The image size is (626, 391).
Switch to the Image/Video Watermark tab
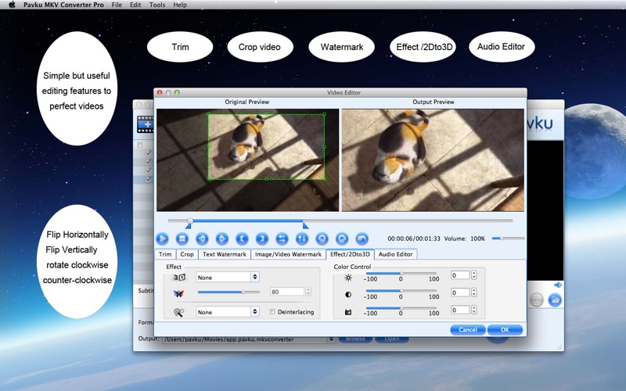[x=288, y=254]
